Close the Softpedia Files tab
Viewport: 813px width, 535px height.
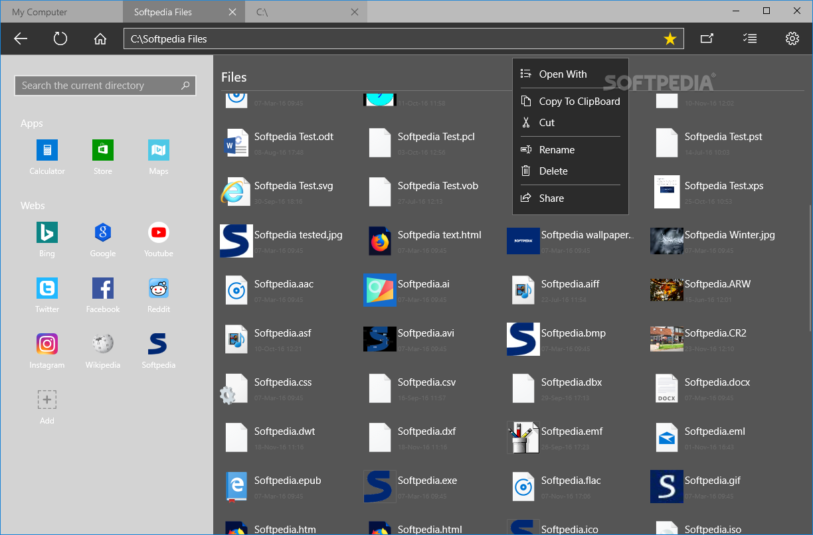click(x=232, y=12)
